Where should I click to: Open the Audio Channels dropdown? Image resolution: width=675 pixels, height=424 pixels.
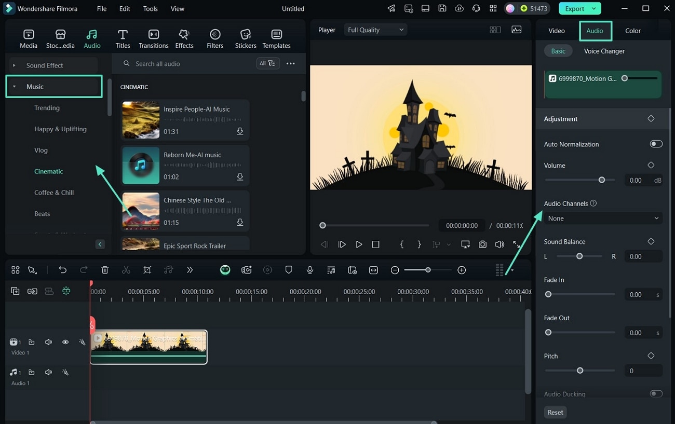603,218
